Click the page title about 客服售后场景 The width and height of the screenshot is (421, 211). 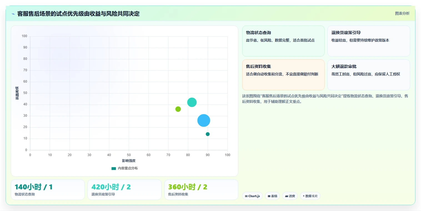(78, 14)
